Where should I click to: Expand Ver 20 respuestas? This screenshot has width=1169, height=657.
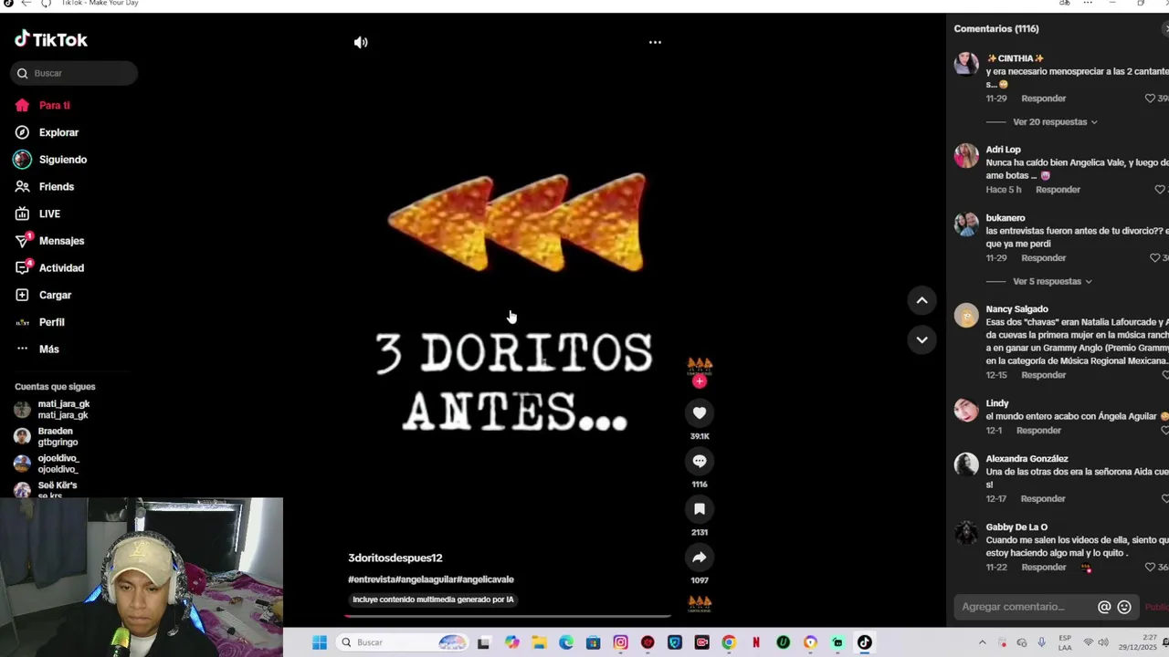pyautogui.click(x=1055, y=121)
